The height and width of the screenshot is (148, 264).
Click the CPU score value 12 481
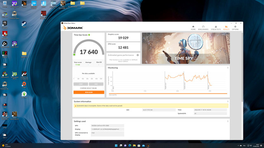[x=123, y=48]
